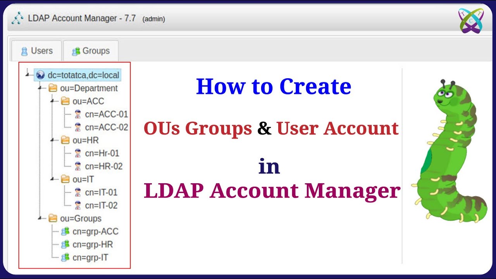Click the user icon of cn=IT-01
Screen dimensions: 496x279
pos(78,192)
